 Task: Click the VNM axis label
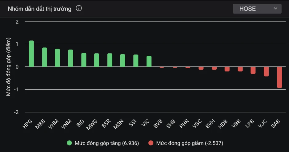click(x=66, y=124)
